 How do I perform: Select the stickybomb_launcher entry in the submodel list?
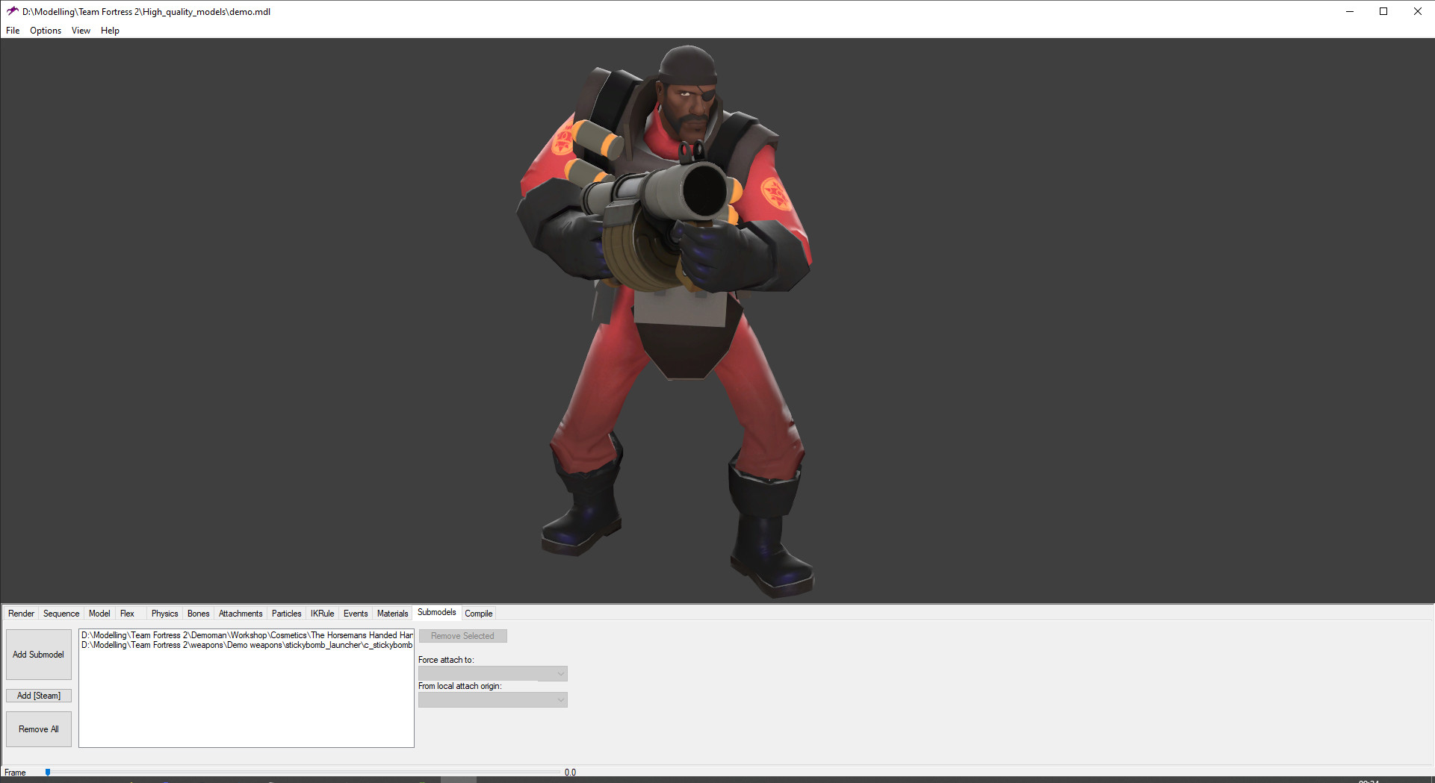pyautogui.click(x=247, y=645)
